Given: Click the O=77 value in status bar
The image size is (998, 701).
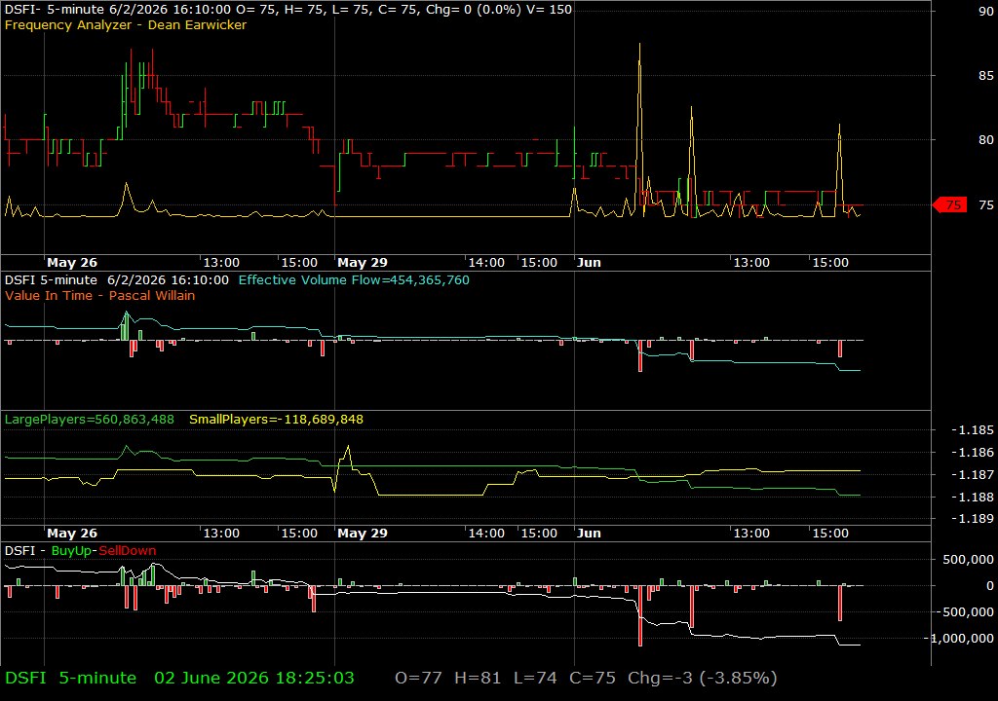Looking at the screenshot, I should (x=418, y=678).
